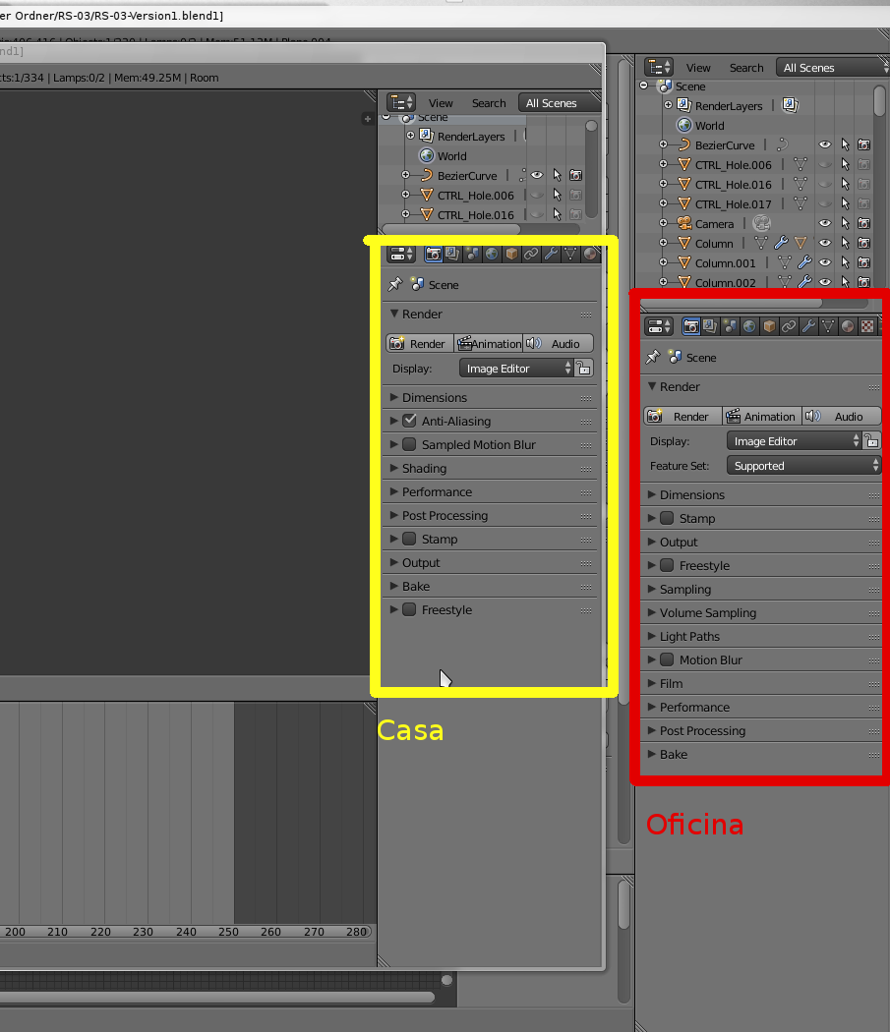Screen dimensions: 890x1032
Task: Open Material sphere tab in front window
Action: pos(590,254)
